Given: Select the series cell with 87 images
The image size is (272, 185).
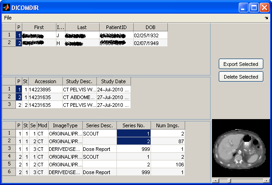Looking at the screenshot, I should (168, 141).
